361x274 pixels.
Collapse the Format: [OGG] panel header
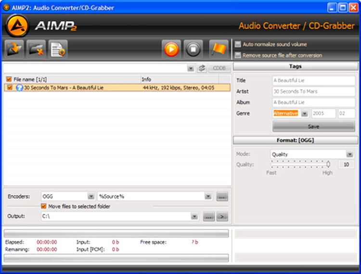pos(296,140)
